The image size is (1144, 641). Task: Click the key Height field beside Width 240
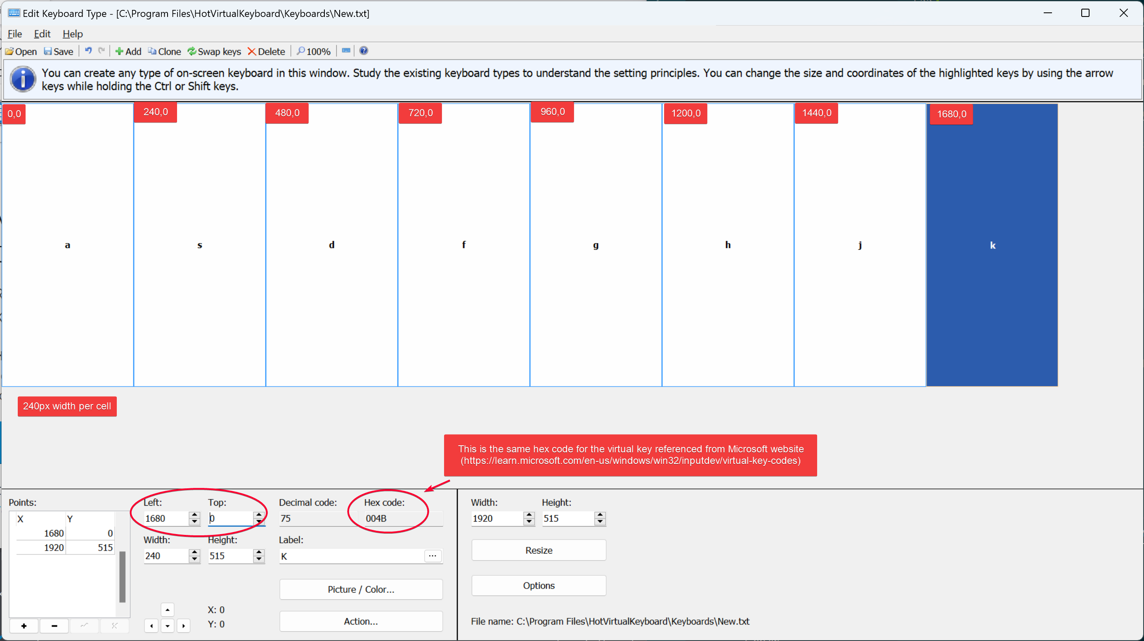coord(230,556)
